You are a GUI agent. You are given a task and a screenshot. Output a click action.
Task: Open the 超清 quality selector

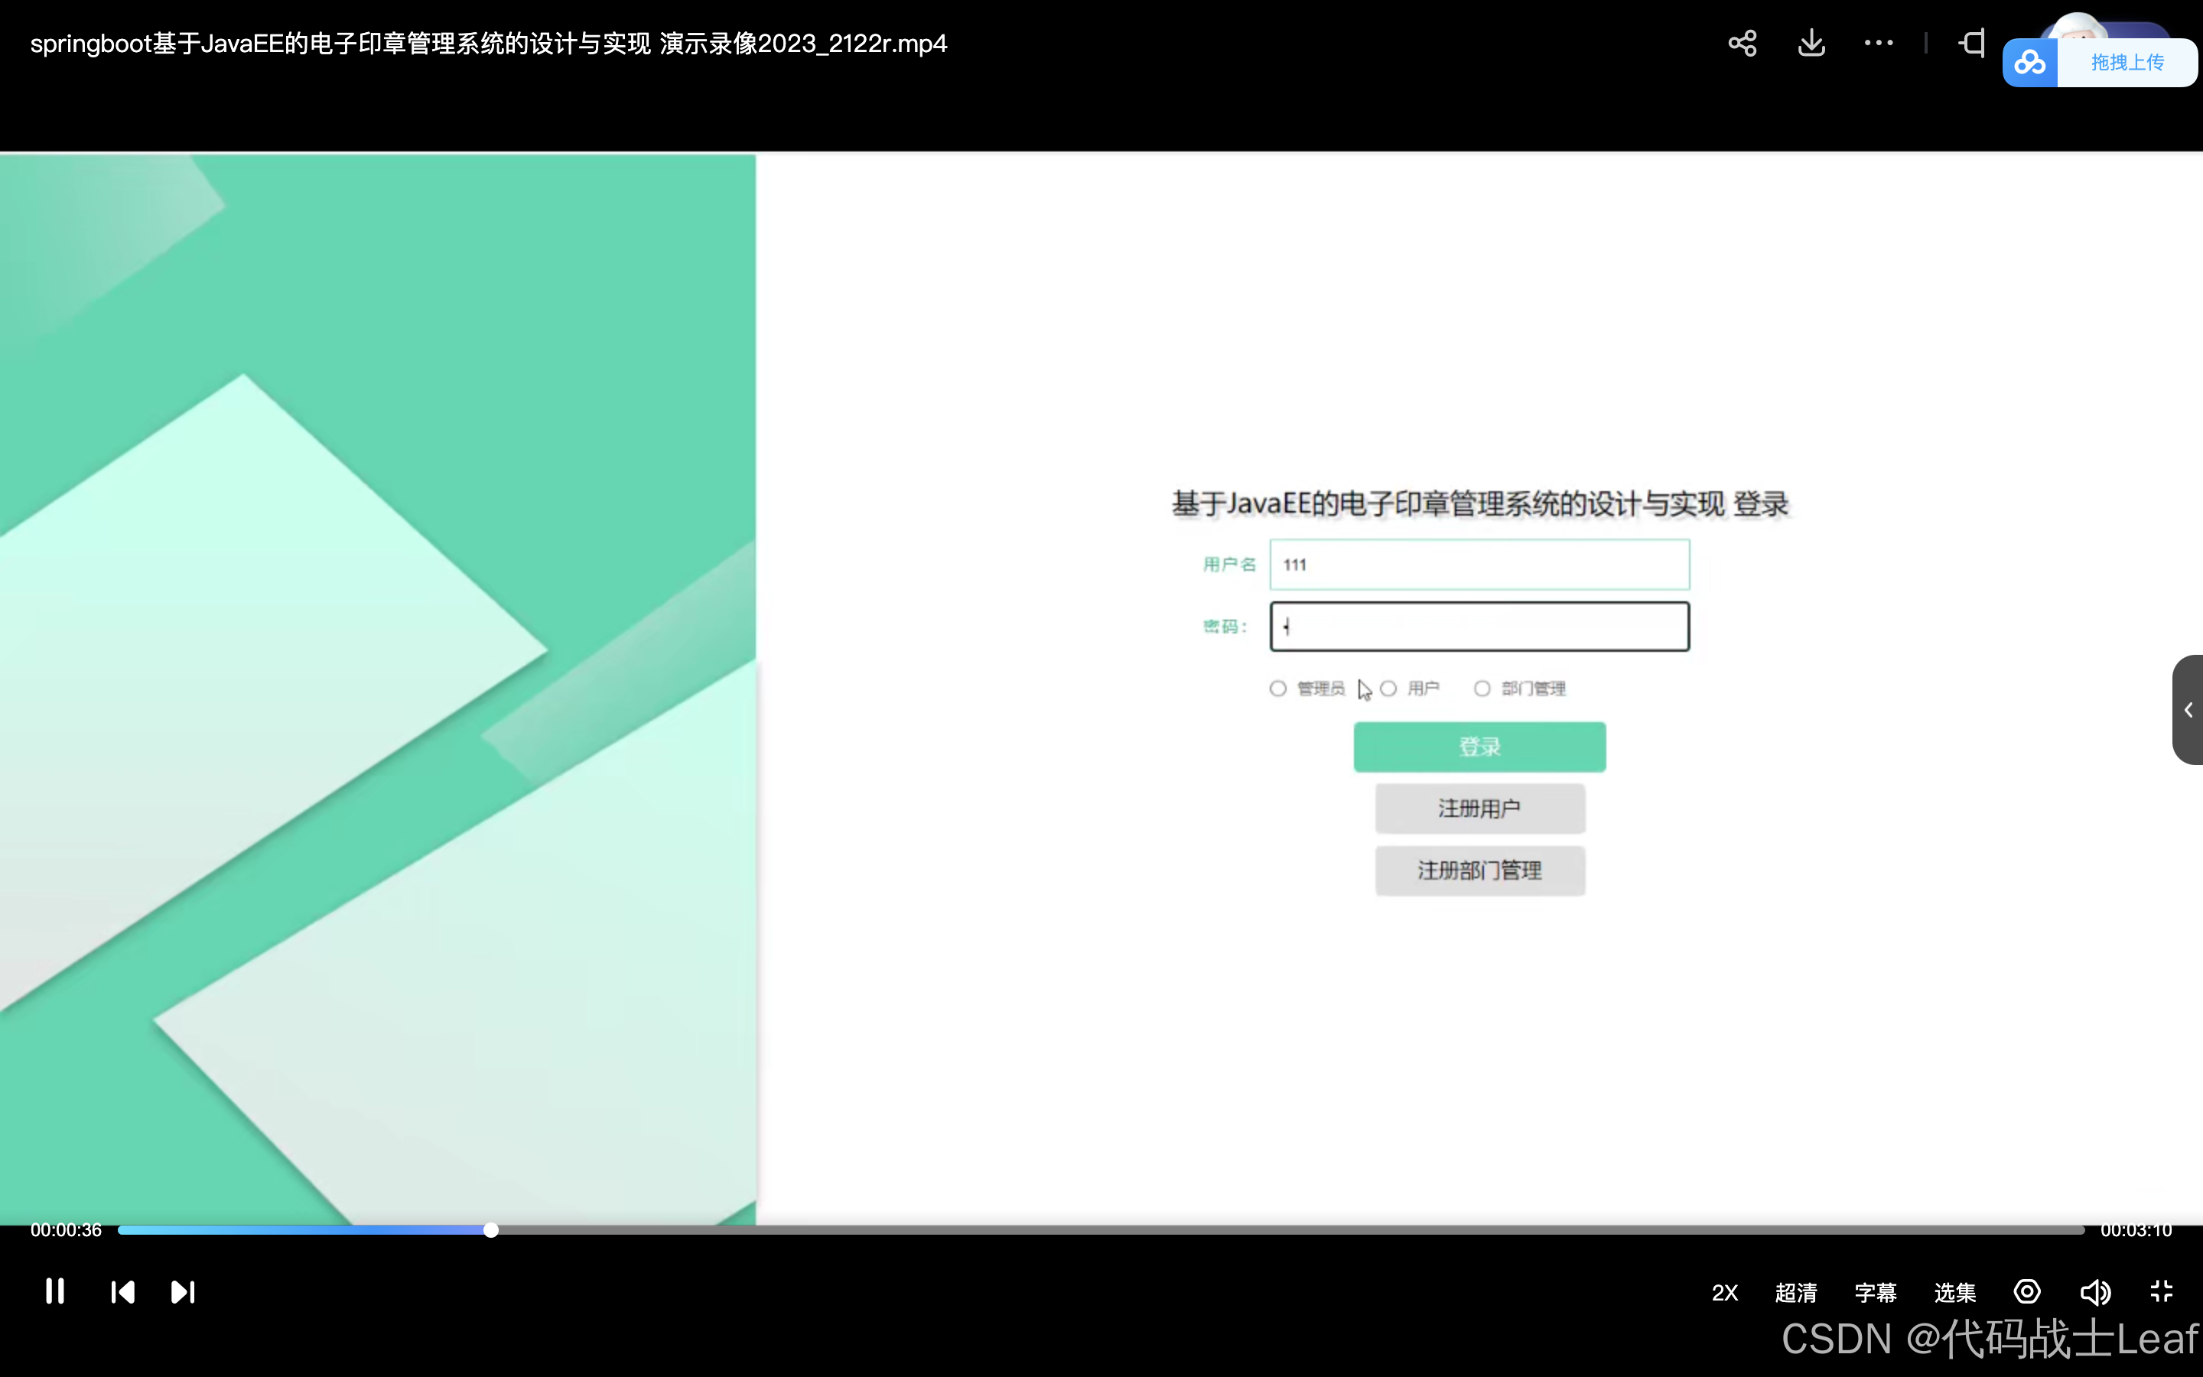tap(1795, 1292)
